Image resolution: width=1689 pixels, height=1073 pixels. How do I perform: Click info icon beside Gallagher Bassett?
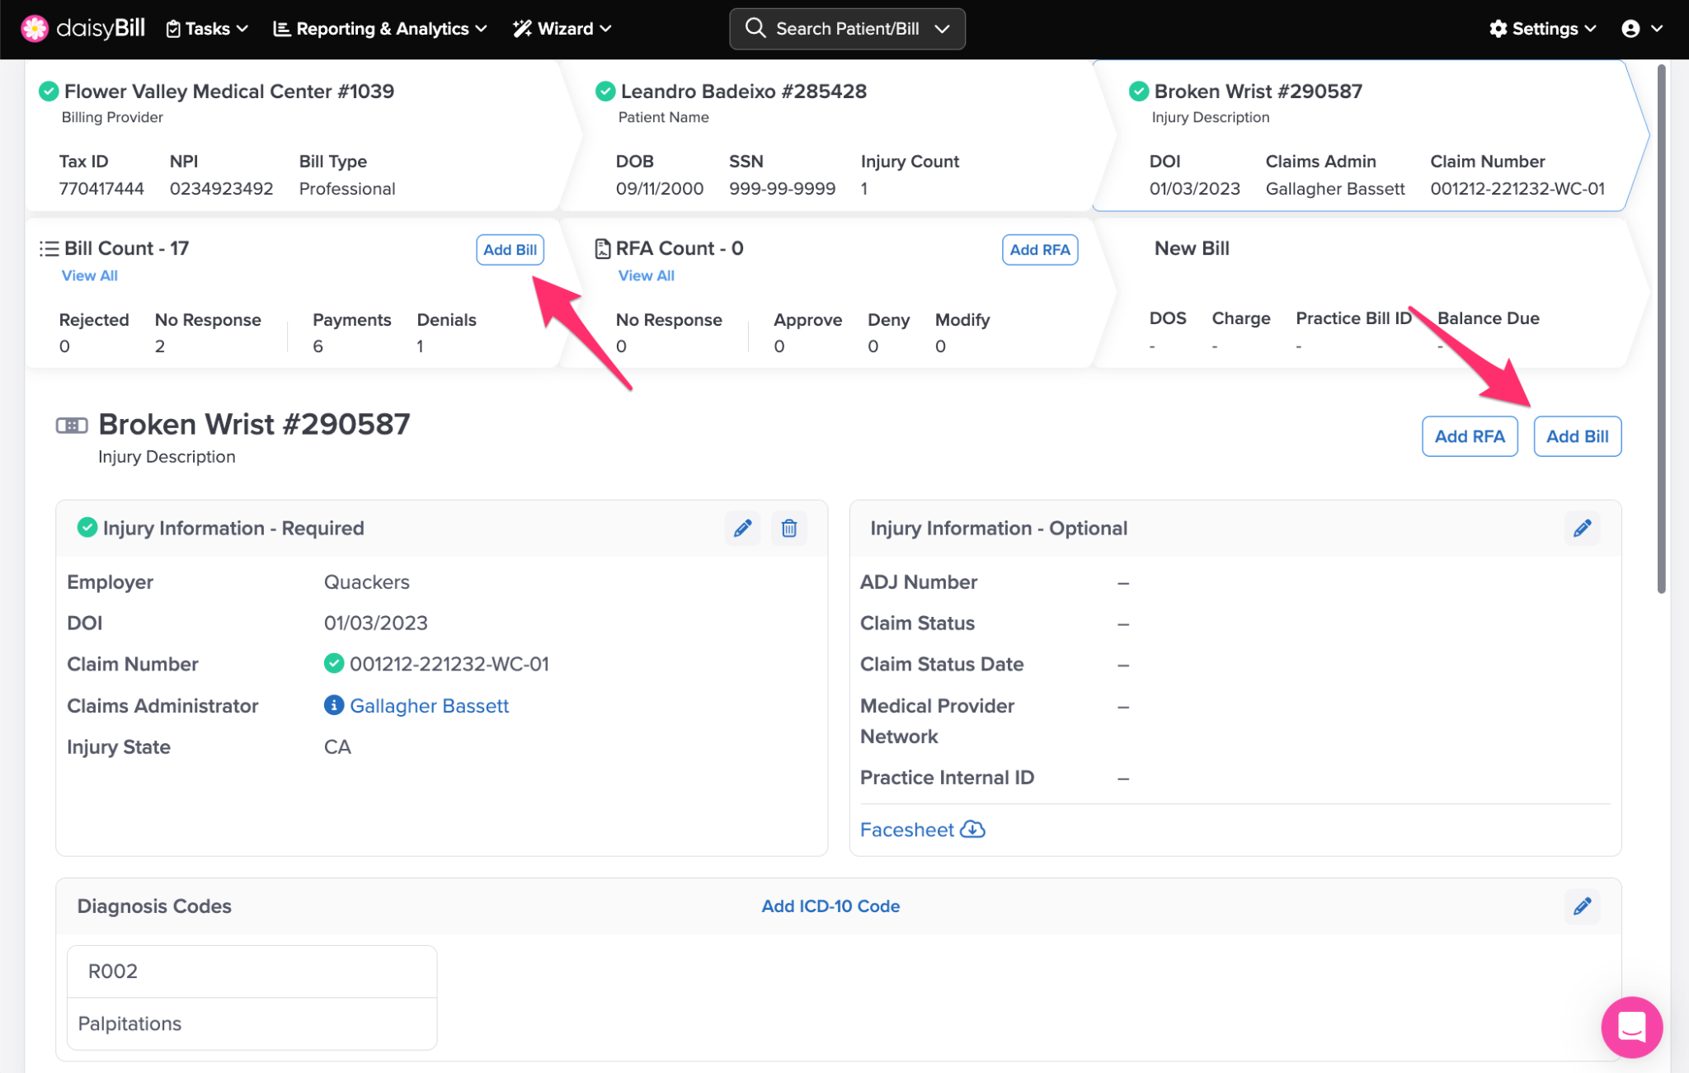[x=333, y=705]
